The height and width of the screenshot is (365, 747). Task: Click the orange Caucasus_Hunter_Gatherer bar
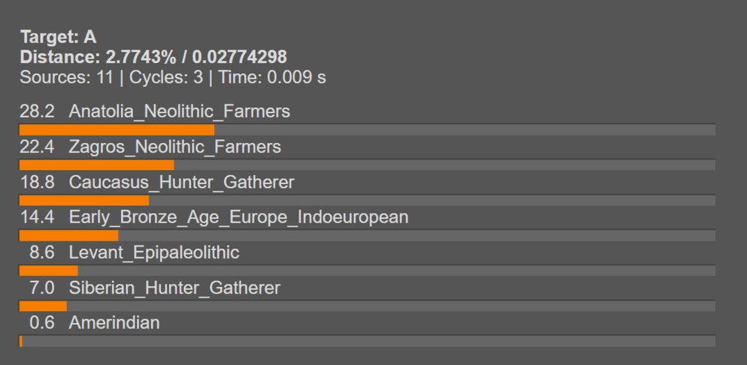[x=84, y=200]
